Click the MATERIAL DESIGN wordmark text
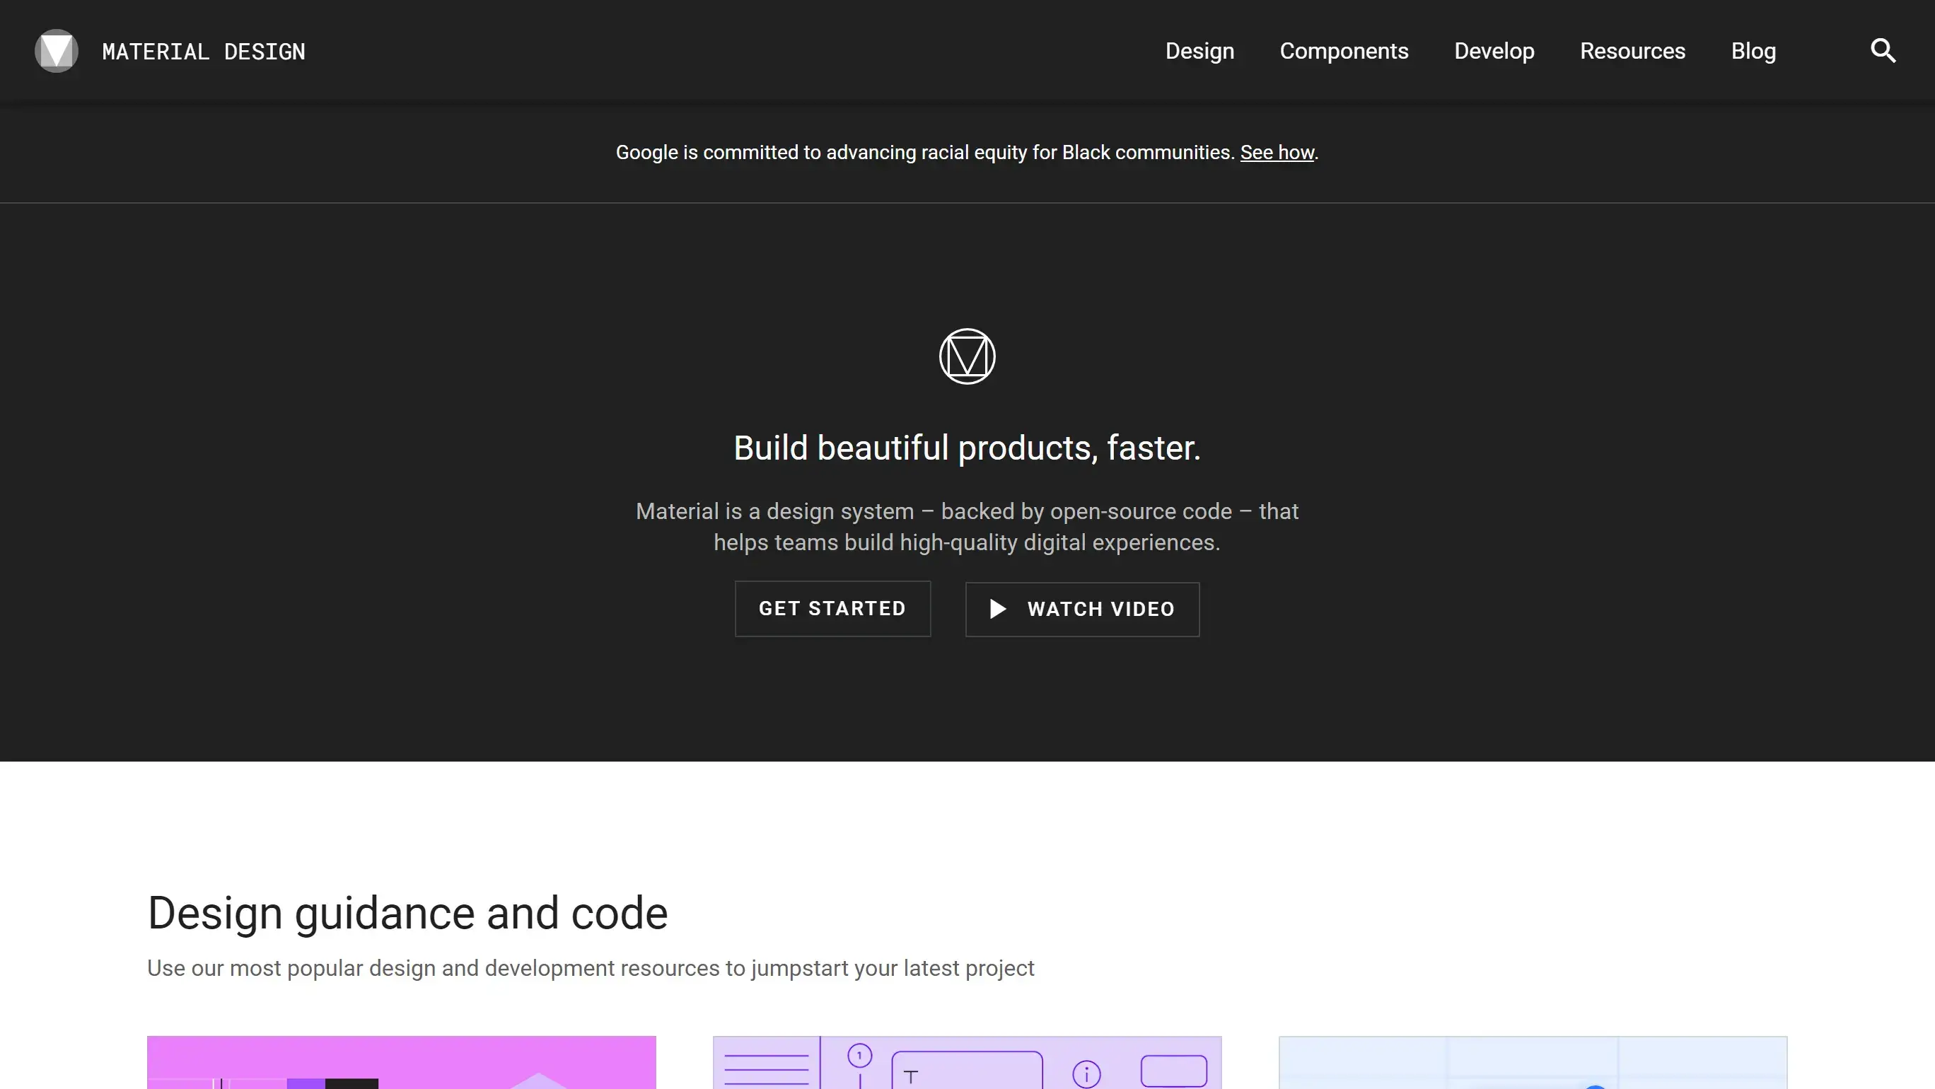 204,52
